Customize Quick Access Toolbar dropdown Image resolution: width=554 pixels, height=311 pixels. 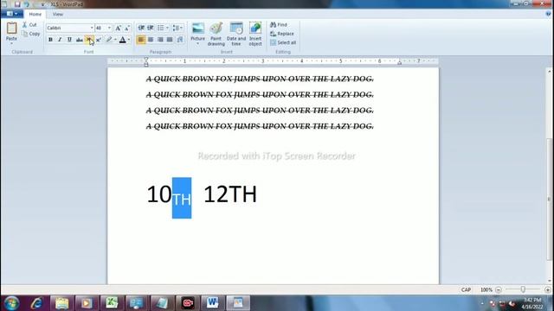(x=42, y=4)
